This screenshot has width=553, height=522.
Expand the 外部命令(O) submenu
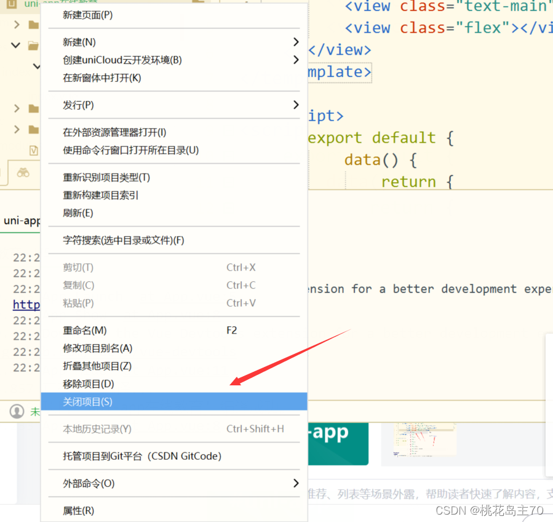click(296, 484)
